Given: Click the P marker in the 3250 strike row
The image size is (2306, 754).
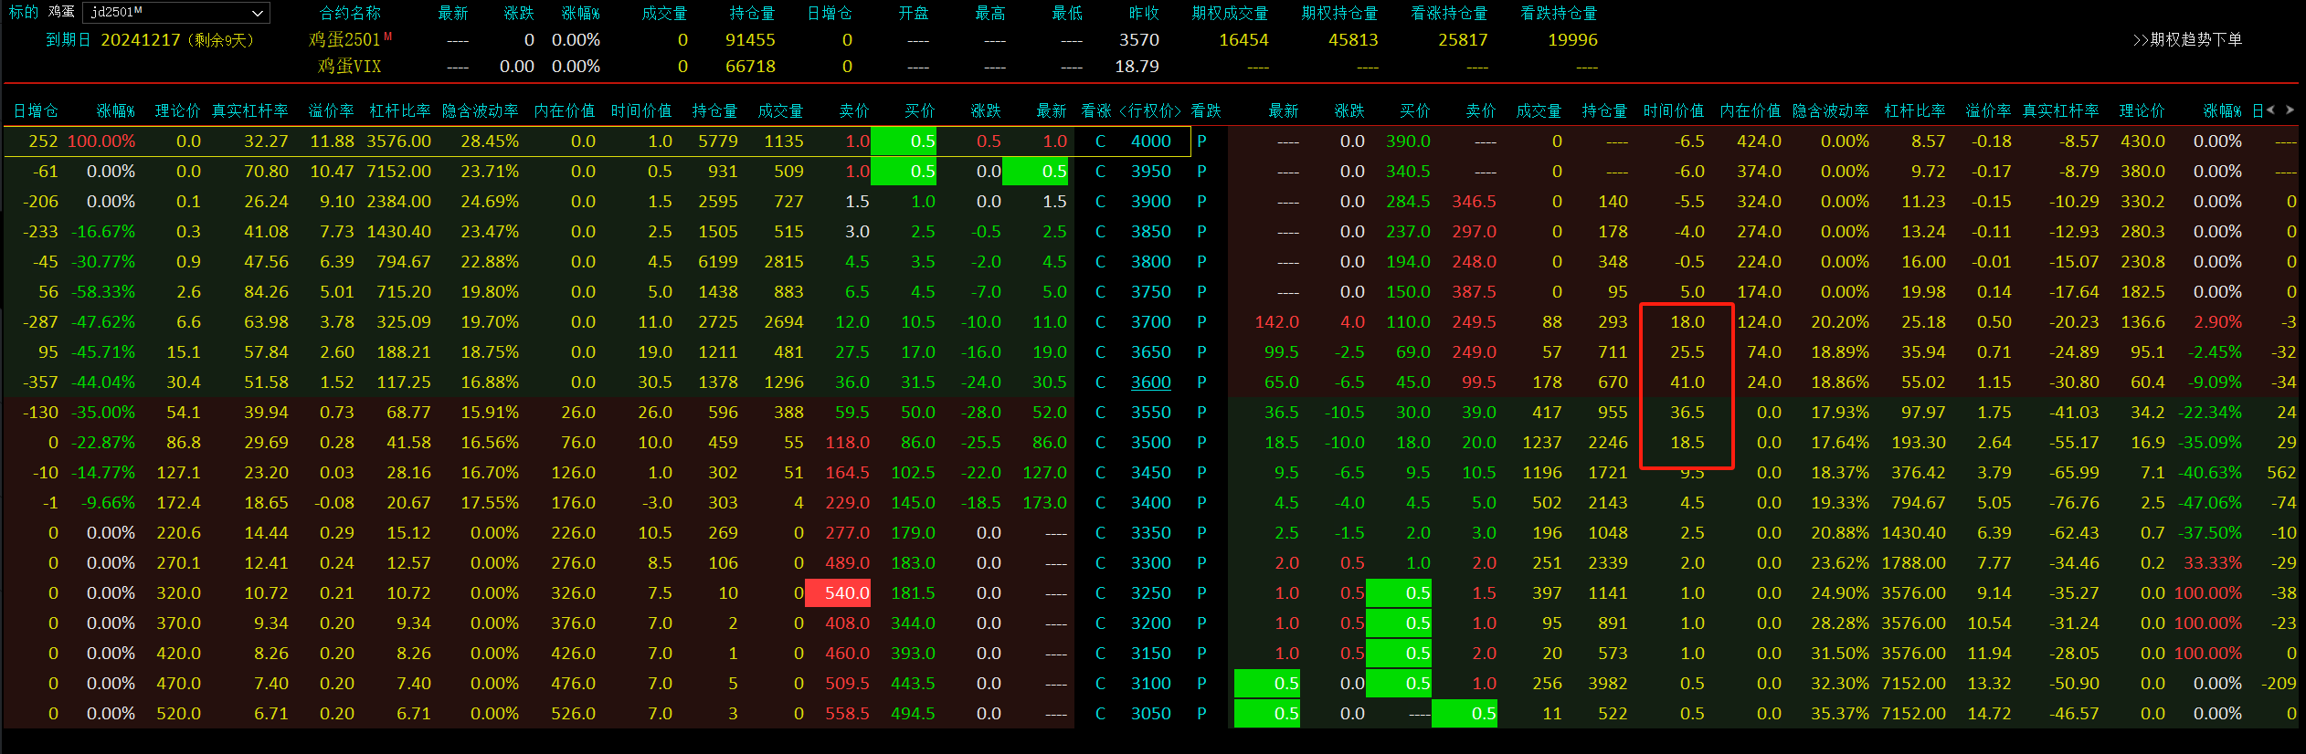Looking at the screenshot, I should 1201,593.
